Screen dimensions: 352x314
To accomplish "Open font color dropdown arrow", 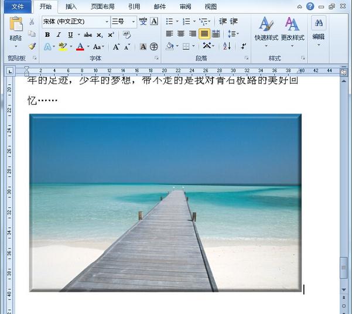I will pos(88,47).
